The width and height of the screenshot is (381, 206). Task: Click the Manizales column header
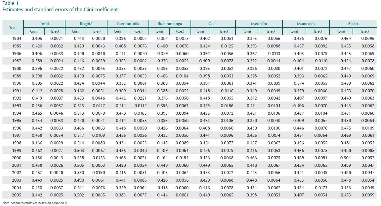[x=306, y=24]
